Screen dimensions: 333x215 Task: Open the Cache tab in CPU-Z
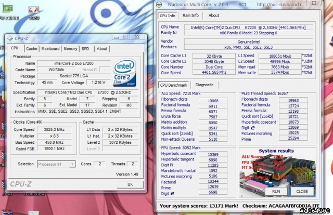coord(32,49)
